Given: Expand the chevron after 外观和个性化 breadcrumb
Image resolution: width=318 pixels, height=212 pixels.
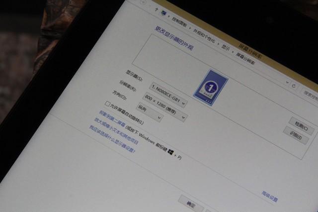Looking at the screenshot, I should [218, 43].
